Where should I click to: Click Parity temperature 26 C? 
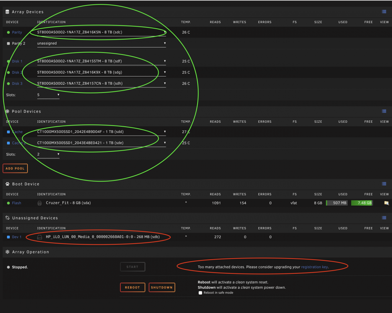(186, 32)
